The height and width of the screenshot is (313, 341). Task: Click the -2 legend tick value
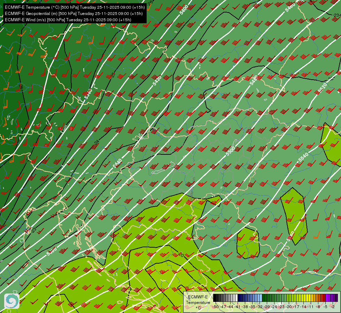tap(333, 307)
